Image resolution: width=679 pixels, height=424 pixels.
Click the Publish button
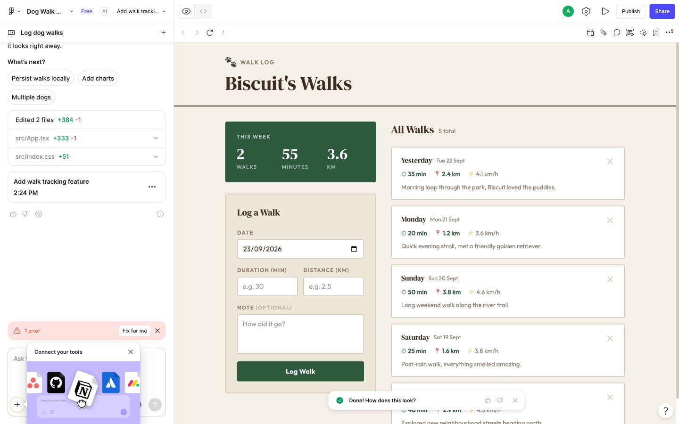tap(630, 11)
